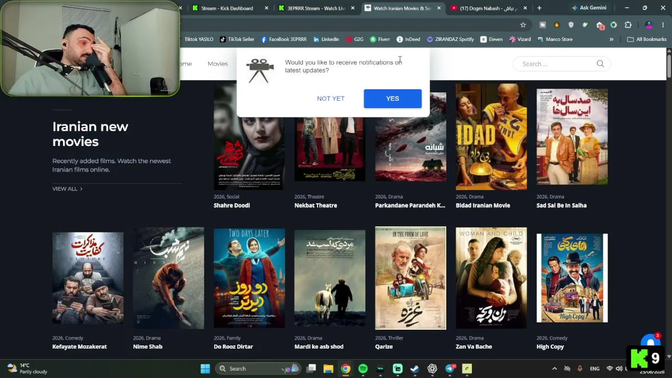Screen dimensions: 672x378
Task: Click VIEW ALL under Iranian new movies
Action: point(67,188)
